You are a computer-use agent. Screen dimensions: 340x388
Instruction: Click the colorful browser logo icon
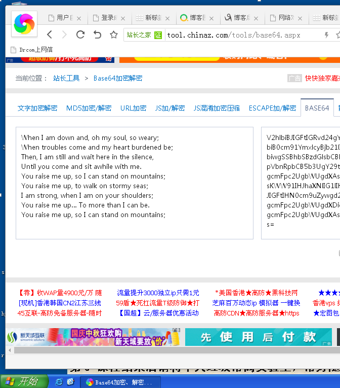click(24, 24)
